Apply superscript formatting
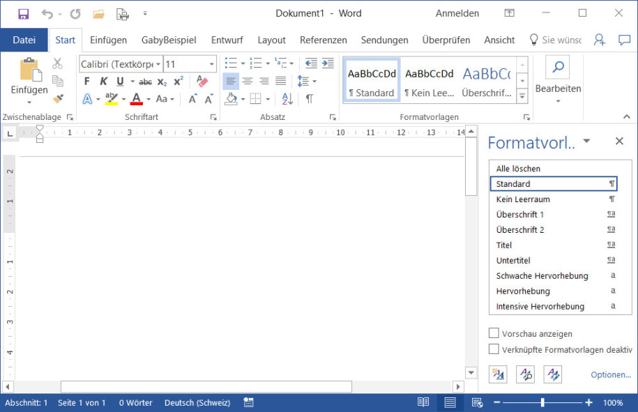Screen dimensions: 638x412 [179, 82]
